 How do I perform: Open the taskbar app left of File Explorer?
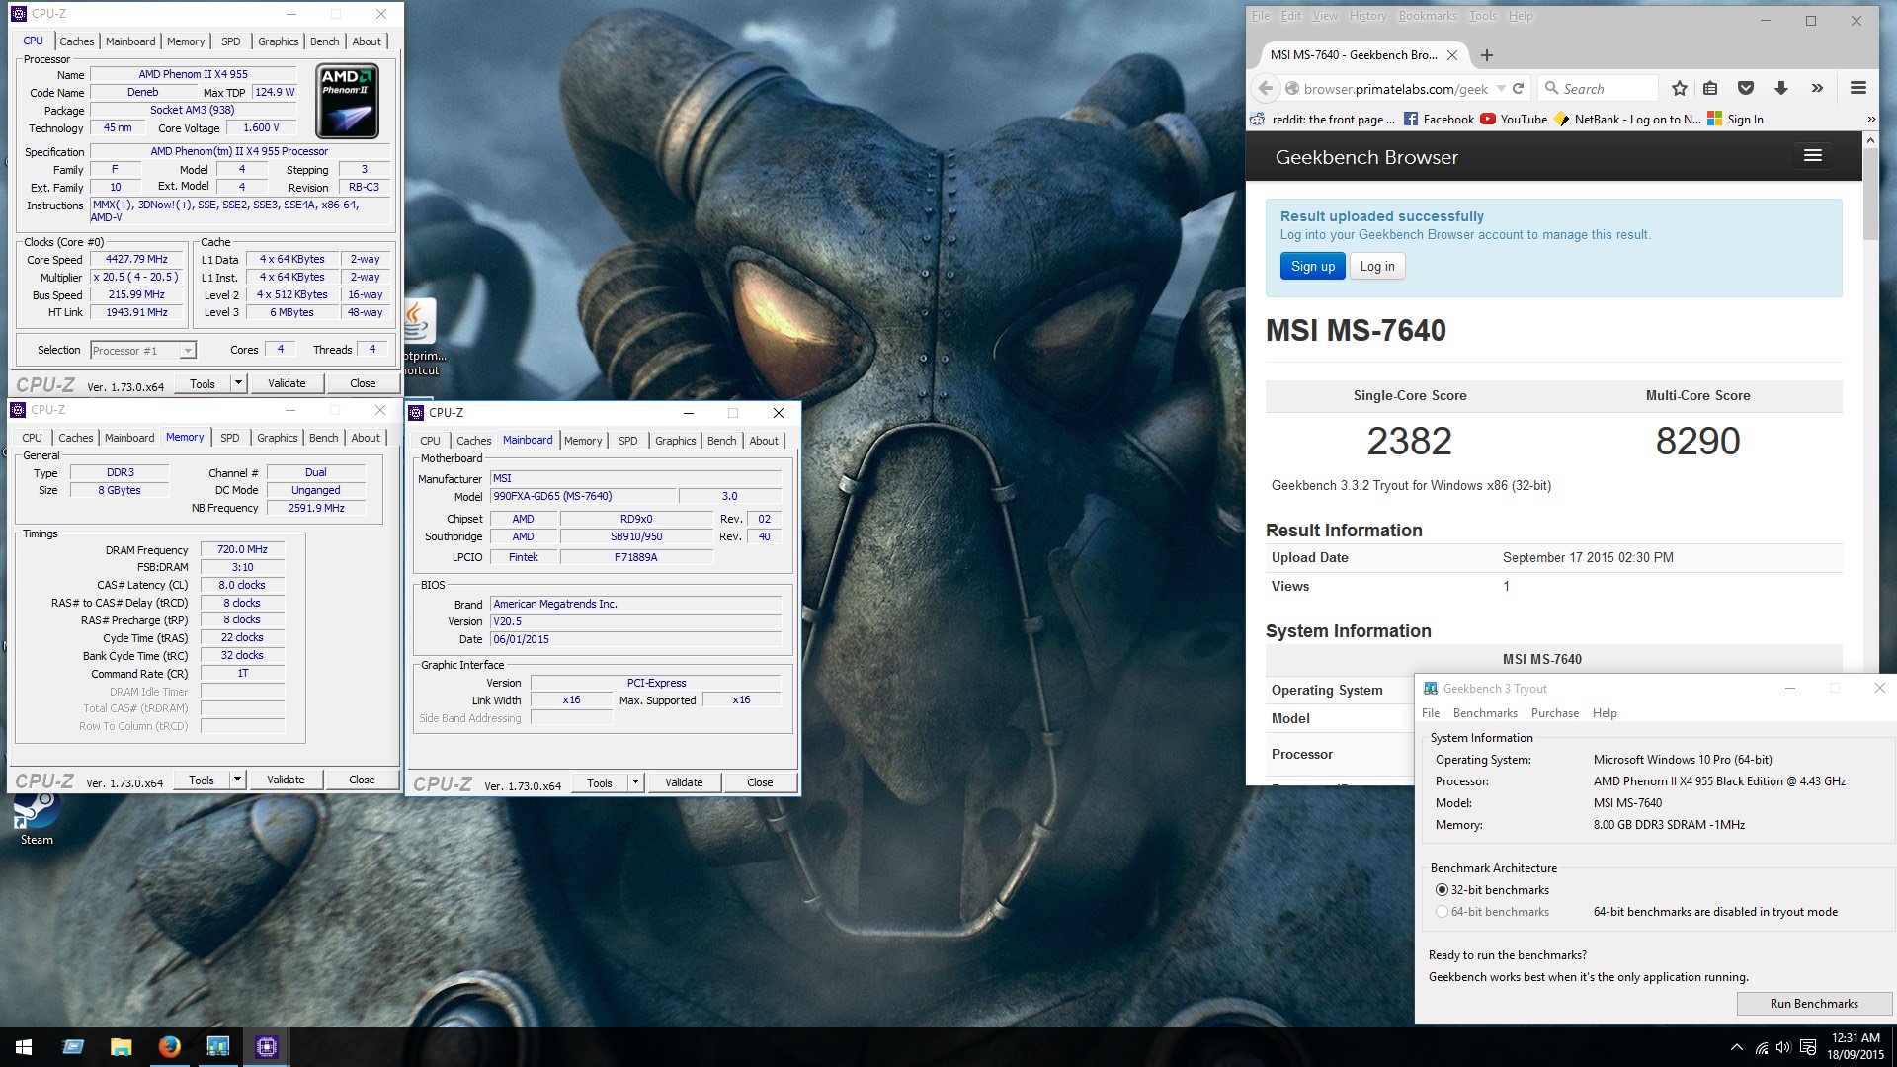coord(72,1047)
